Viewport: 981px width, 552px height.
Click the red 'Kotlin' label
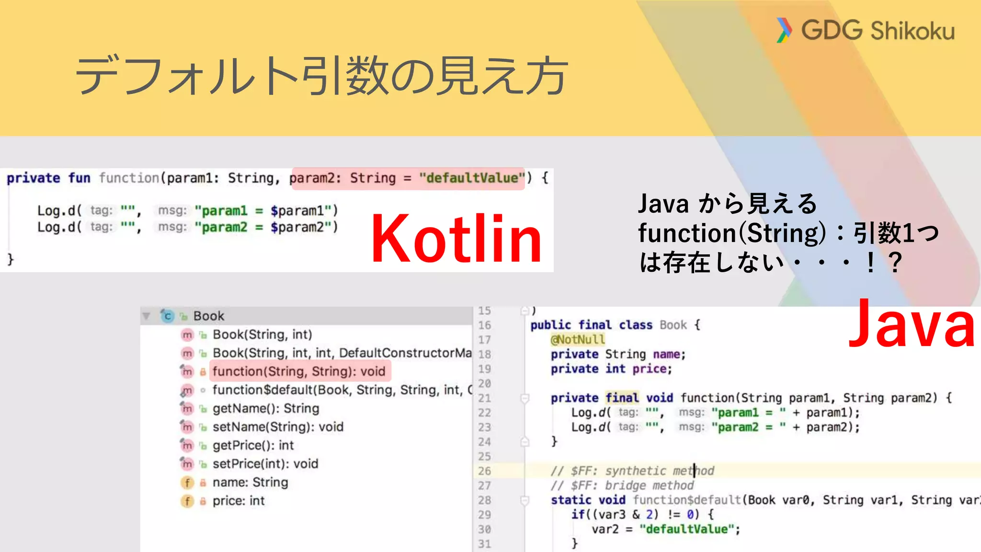click(x=456, y=238)
